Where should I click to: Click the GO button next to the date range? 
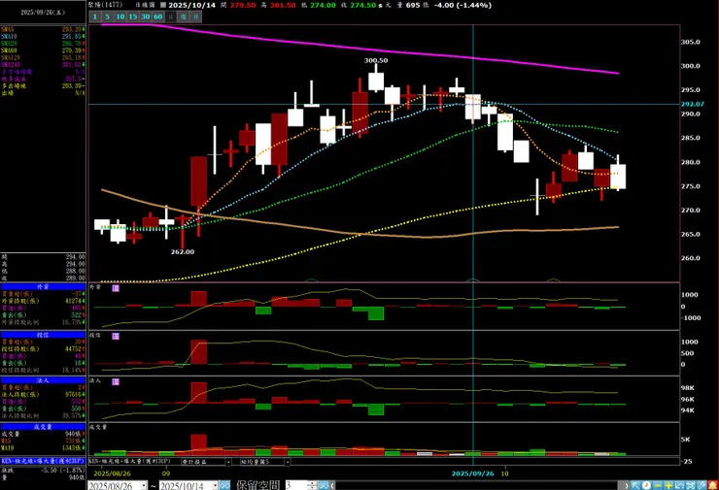coord(224,485)
